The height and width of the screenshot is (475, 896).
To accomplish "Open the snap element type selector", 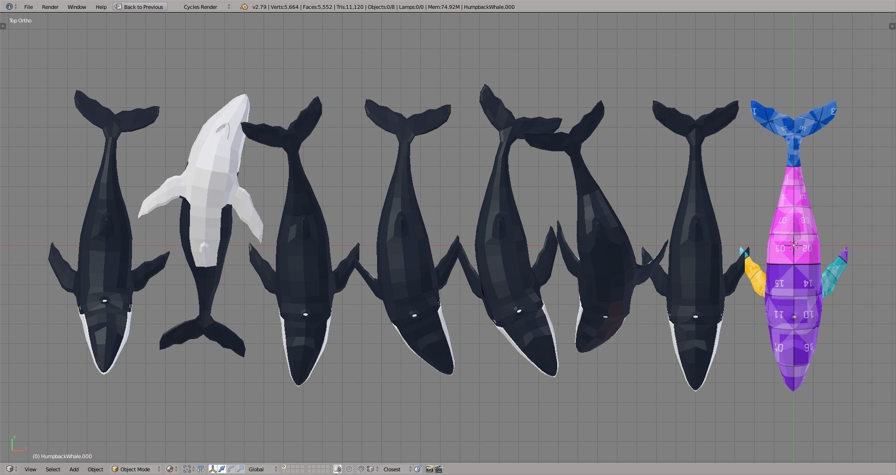I will tap(372, 469).
